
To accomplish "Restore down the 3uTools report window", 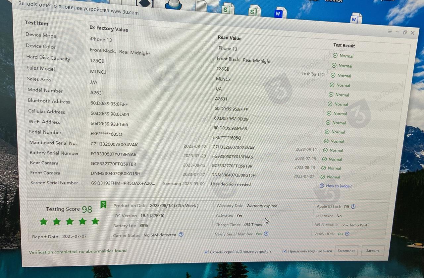I will (x=405, y=32).
